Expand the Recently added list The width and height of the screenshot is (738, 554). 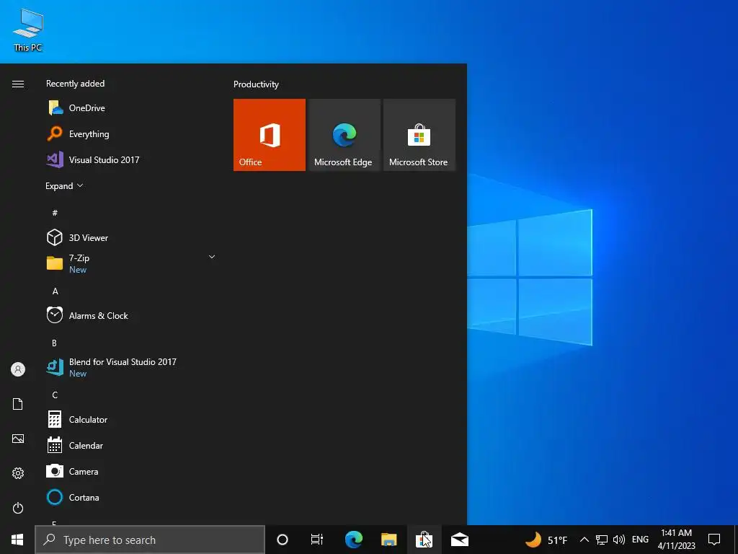pyautogui.click(x=64, y=185)
